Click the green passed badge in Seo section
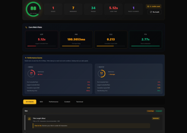Viewport: 187px width, 133px height. tap(159, 111)
